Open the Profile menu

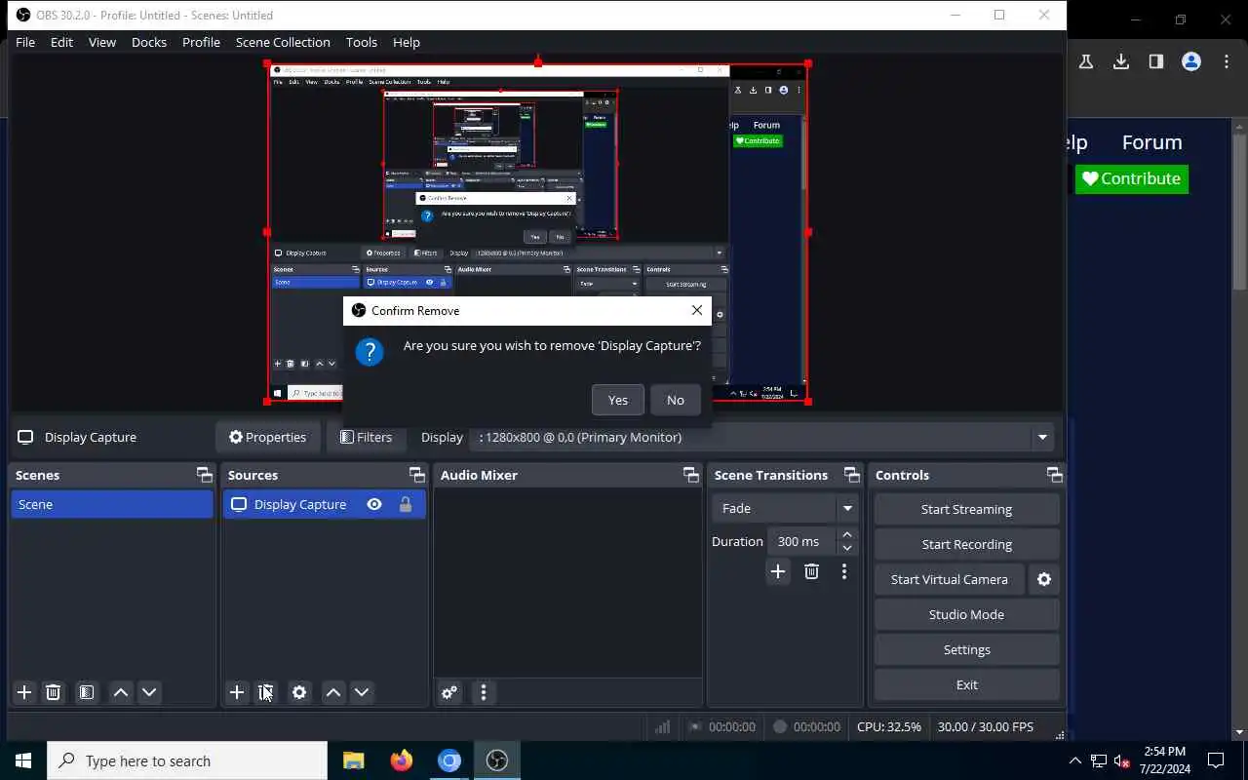point(201,42)
